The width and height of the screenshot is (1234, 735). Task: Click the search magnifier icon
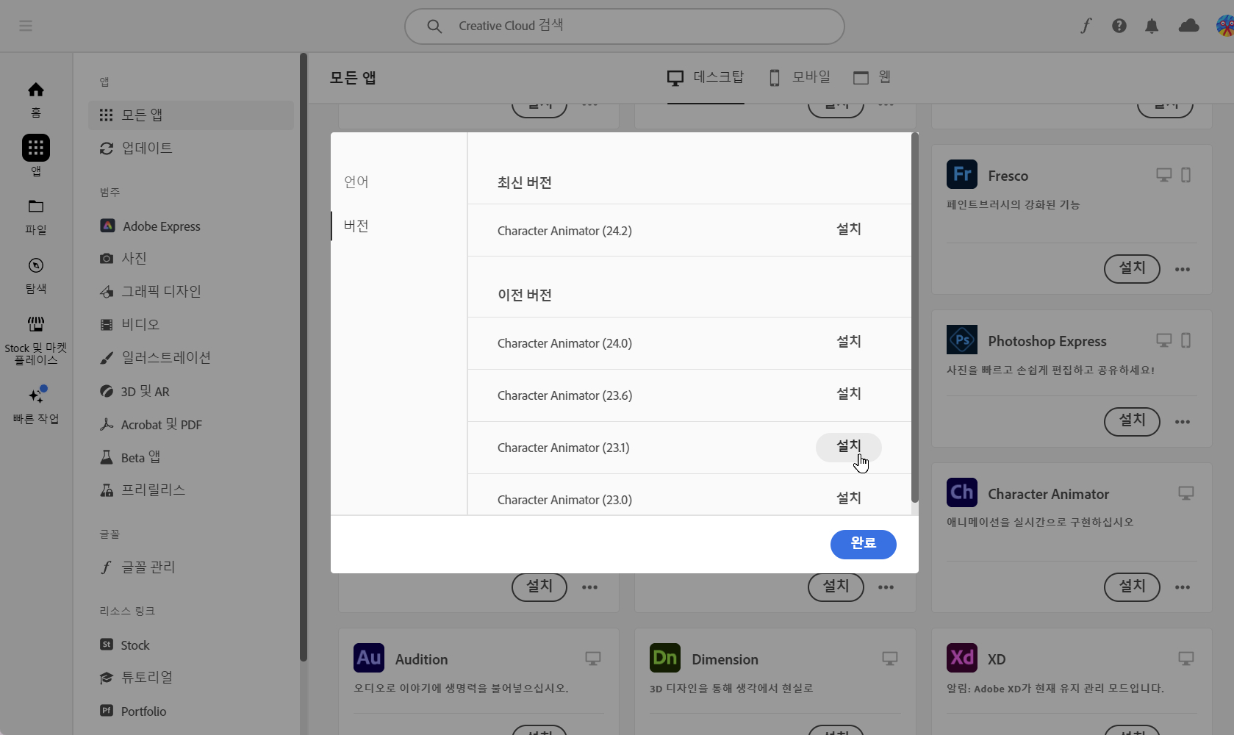pyautogui.click(x=434, y=26)
